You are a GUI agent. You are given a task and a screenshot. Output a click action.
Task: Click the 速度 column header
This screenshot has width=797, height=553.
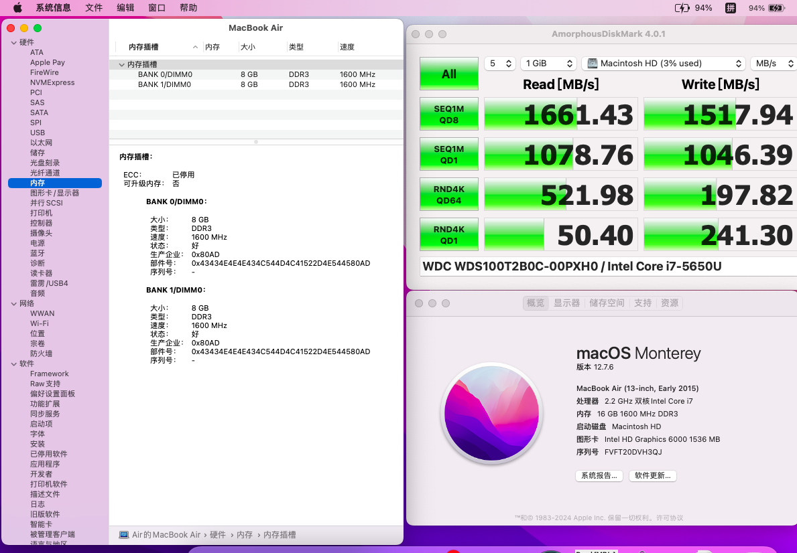click(x=347, y=47)
